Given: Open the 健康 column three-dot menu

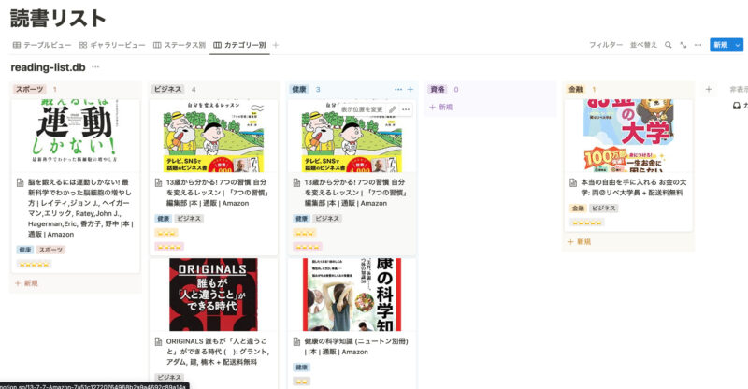Looking at the screenshot, I should pyautogui.click(x=398, y=89).
